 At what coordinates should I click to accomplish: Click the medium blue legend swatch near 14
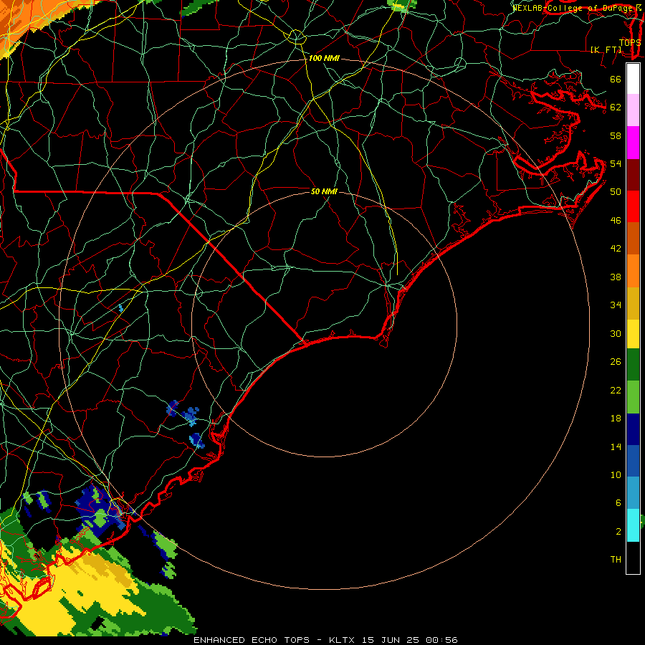pos(633,461)
